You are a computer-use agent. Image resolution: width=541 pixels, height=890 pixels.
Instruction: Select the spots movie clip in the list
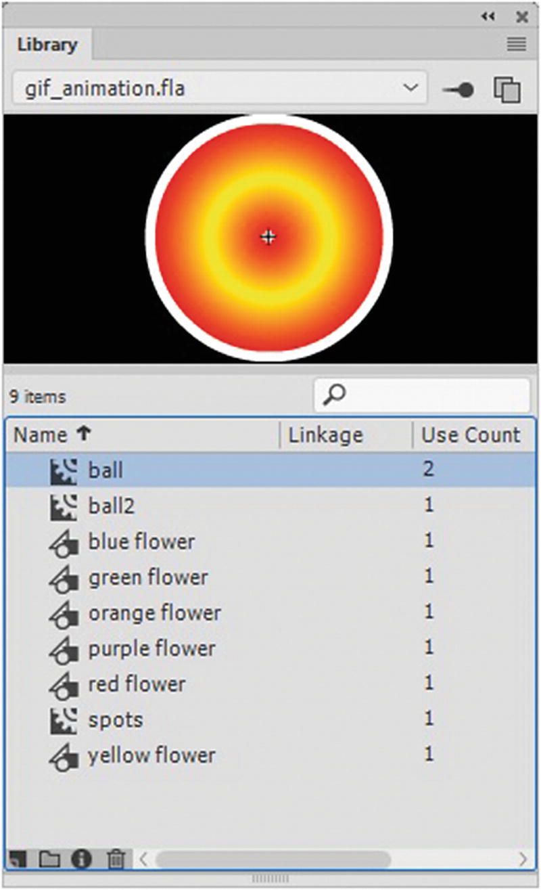tap(115, 719)
